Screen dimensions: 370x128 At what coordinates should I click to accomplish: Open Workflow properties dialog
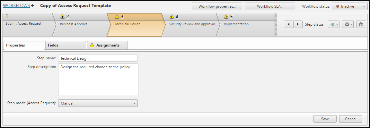point(217,6)
